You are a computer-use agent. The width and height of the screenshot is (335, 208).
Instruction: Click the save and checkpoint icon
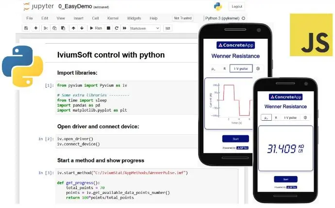(x=26, y=28)
